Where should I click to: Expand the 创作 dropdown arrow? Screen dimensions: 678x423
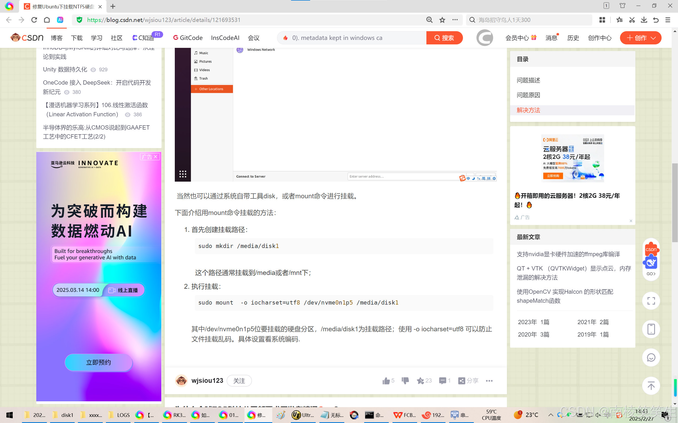(x=653, y=38)
